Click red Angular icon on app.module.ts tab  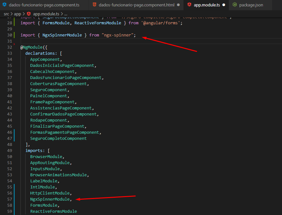pos(189,5)
